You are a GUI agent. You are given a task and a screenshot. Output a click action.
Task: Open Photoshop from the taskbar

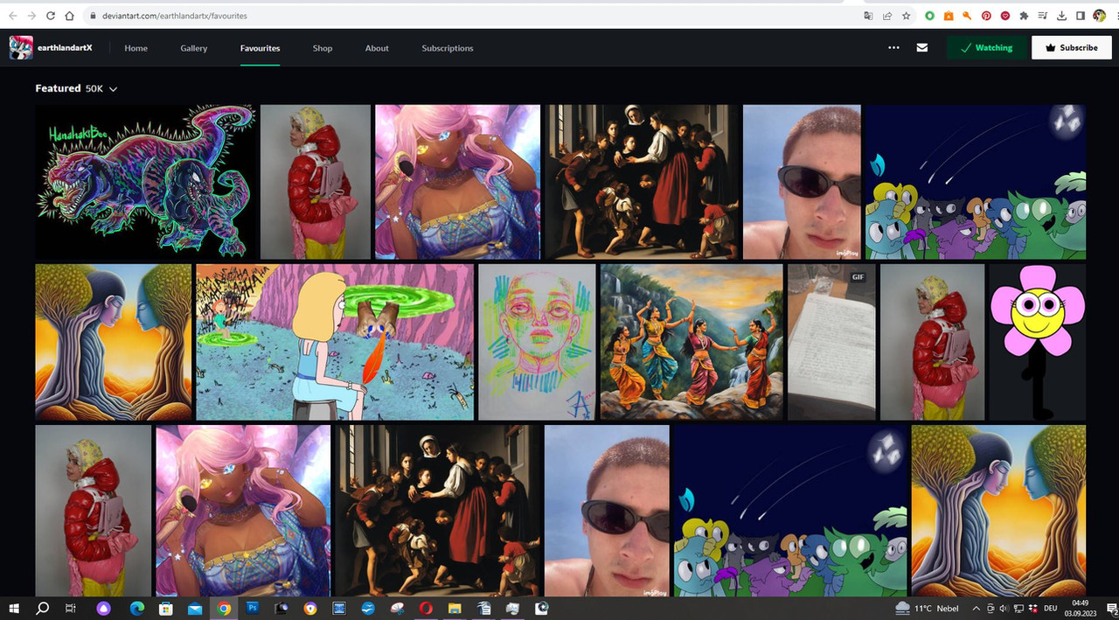click(254, 608)
